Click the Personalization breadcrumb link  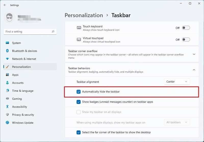click(84, 15)
